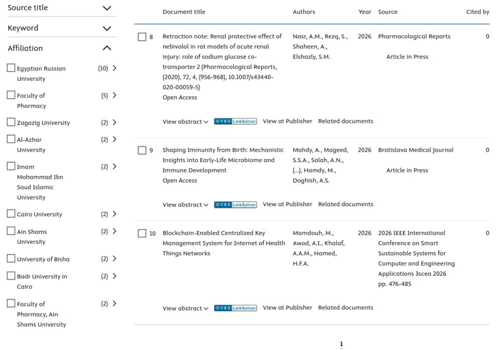Tick the Ain Shams University checkbox

tap(11, 231)
